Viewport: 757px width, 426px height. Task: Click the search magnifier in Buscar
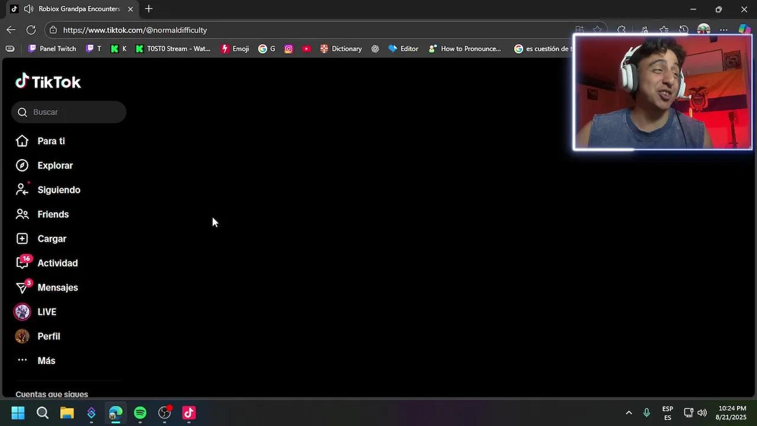pos(22,112)
